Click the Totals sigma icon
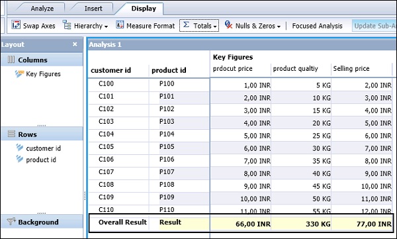This screenshot has height=239, width=397. click(x=186, y=24)
